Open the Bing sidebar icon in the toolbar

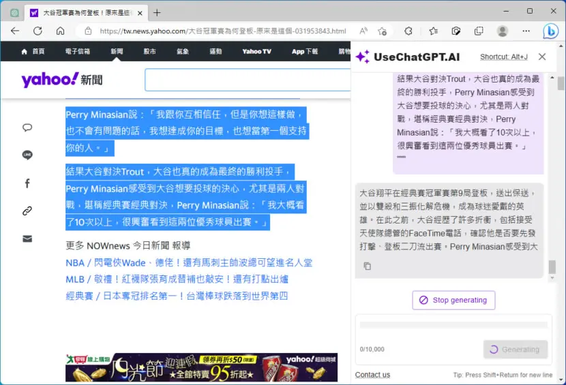(x=550, y=31)
